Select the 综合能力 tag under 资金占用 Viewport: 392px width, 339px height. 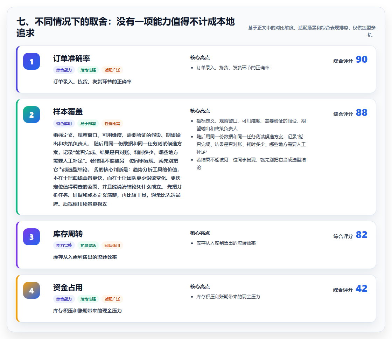pos(64,299)
